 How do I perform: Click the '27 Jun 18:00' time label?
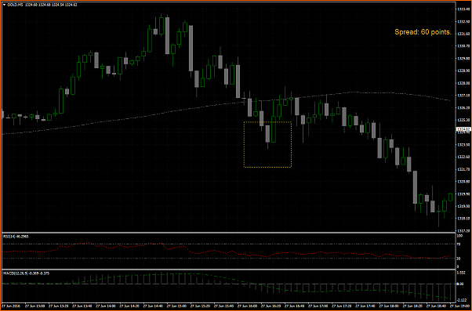coord(389,306)
